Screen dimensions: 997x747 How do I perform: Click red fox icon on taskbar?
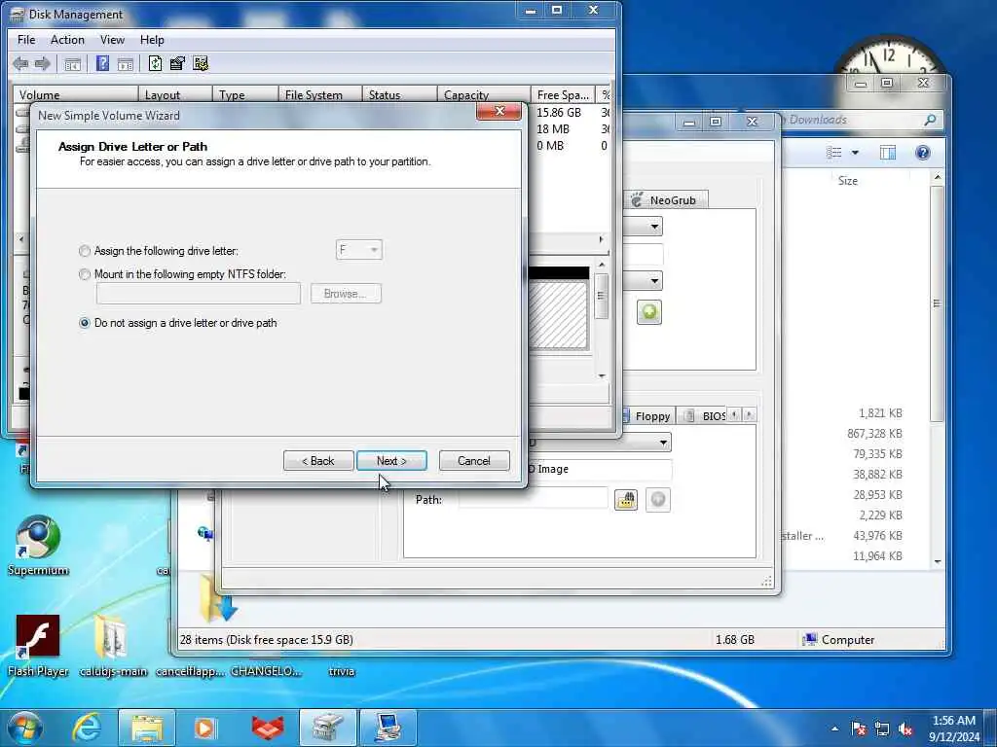pyautogui.click(x=268, y=728)
